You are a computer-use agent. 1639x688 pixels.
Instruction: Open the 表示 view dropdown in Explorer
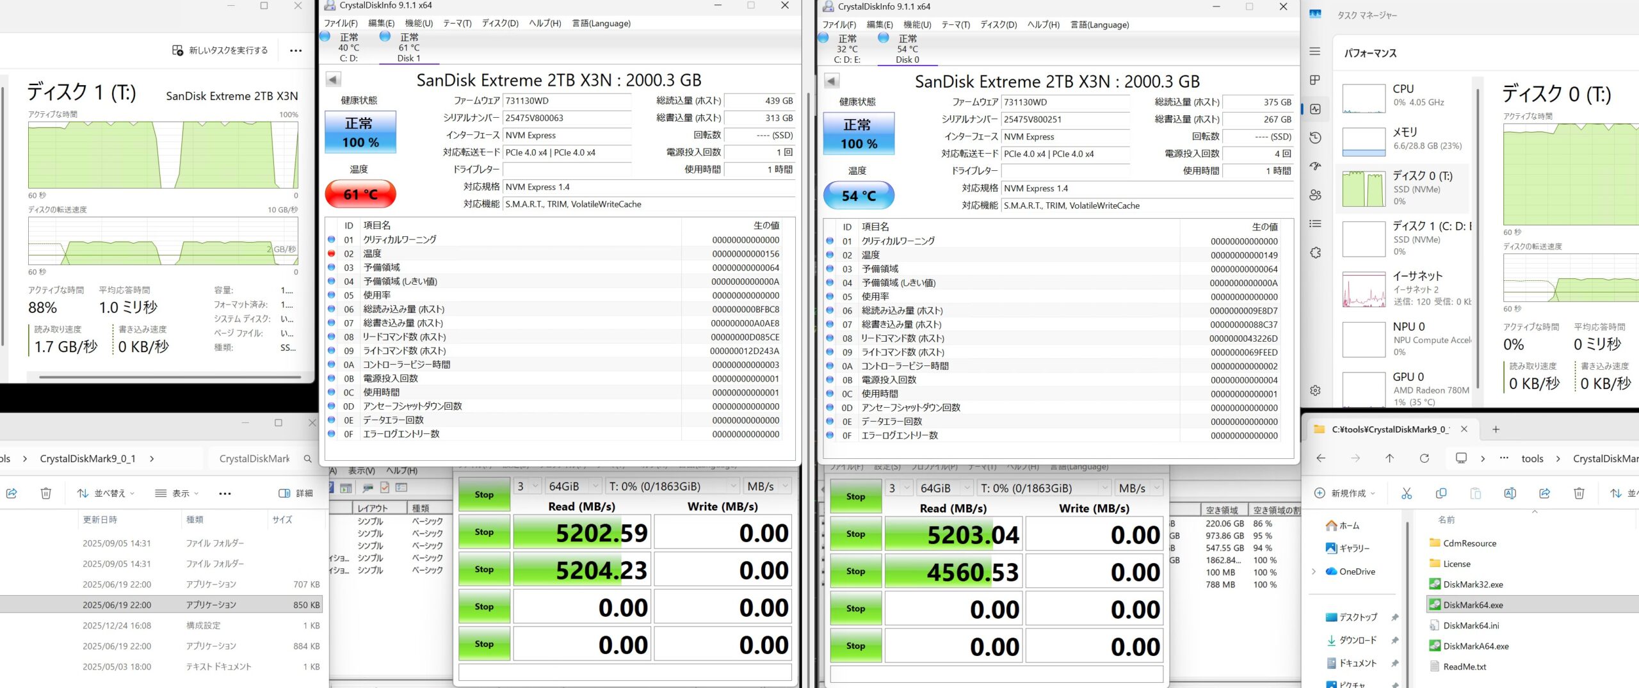(177, 493)
